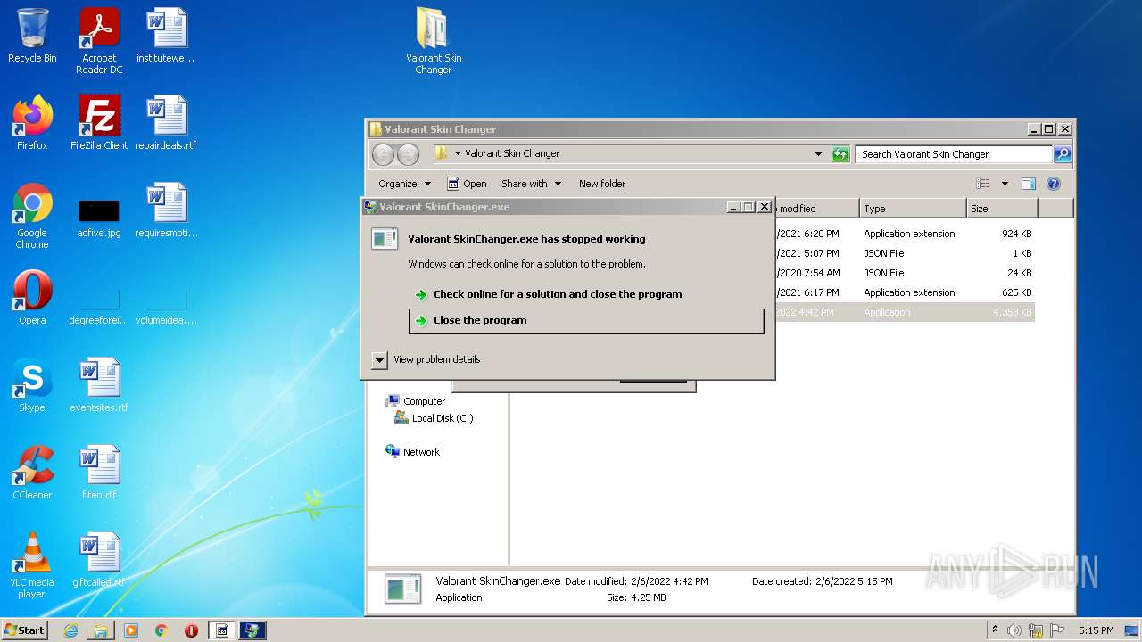Viewport: 1142px width, 642px height.
Task: Select the Google Chrome desktop shortcut
Action: pyautogui.click(x=32, y=215)
